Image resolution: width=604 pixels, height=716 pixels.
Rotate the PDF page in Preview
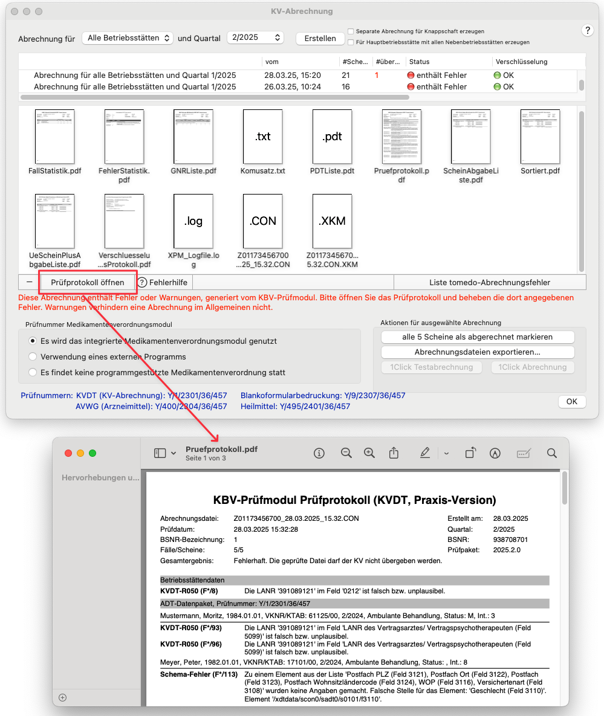pos(470,453)
